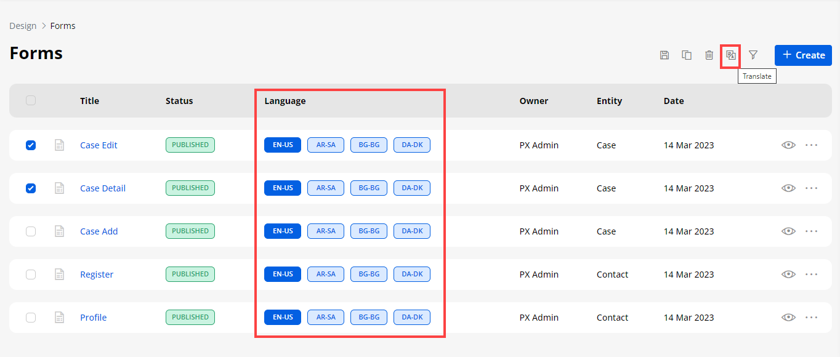Click the Save icon in the toolbar

pos(664,55)
